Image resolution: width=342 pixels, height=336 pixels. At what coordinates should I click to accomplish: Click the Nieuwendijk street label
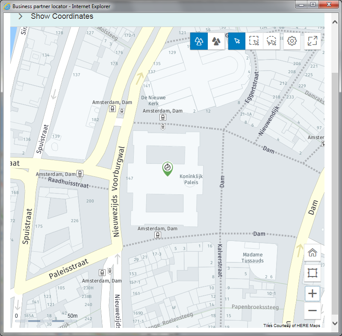269,121
